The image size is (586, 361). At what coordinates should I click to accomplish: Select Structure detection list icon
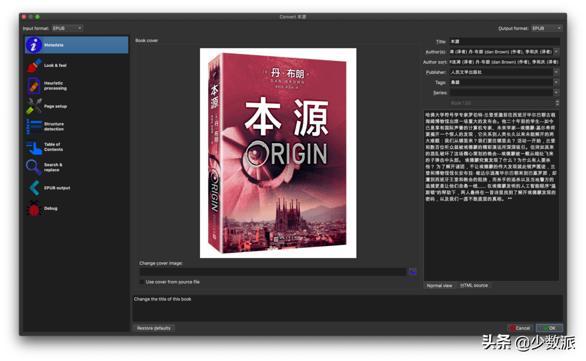(33, 126)
